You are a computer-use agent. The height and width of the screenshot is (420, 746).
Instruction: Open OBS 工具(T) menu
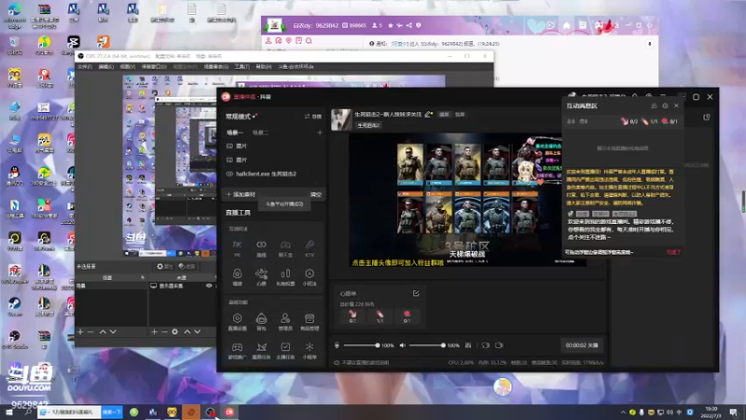point(242,66)
